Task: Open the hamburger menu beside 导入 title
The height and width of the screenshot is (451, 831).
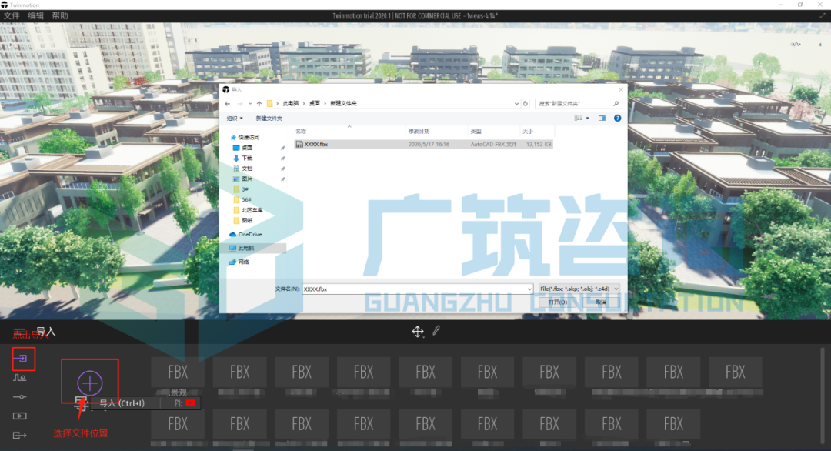Action: tap(19, 332)
